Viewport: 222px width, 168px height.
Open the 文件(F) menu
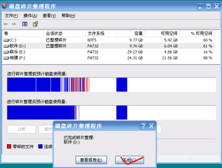pyautogui.click(x=11, y=16)
